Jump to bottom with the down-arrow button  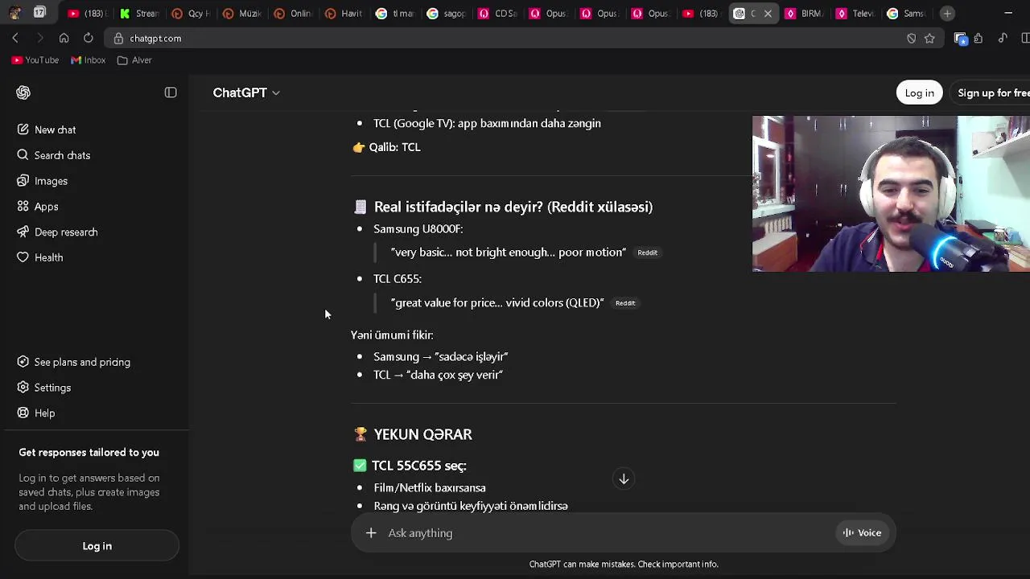point(624,479)
